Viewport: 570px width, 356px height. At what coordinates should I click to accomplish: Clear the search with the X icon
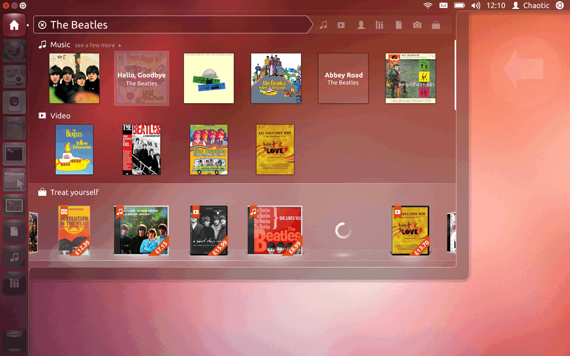click(42, 25)
